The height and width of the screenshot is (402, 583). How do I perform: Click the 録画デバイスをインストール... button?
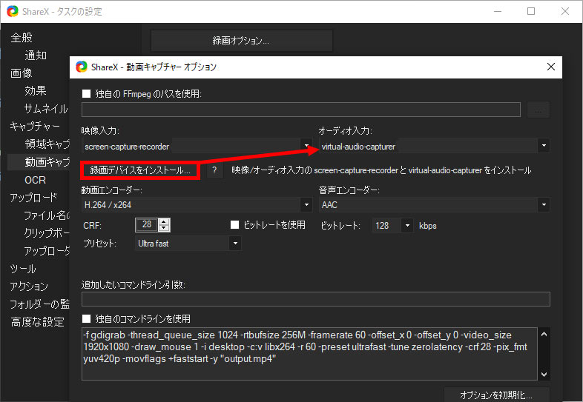pos(140,170)
